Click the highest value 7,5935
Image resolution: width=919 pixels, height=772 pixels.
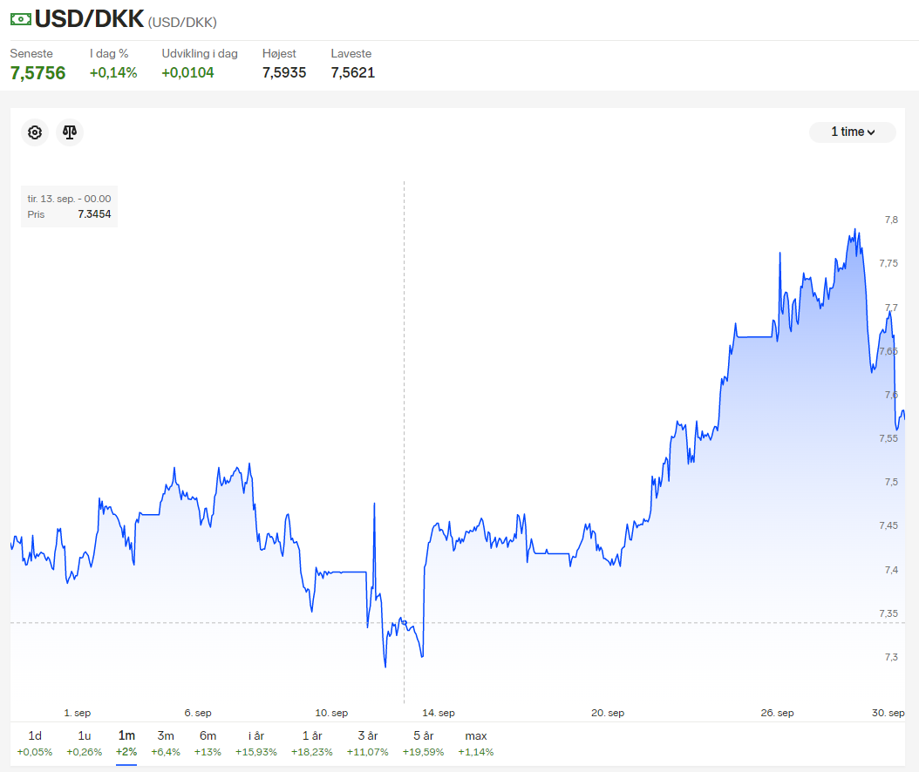click(284, 72)
